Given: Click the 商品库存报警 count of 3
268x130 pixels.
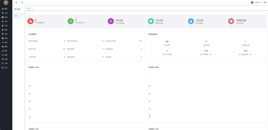Looking at the screenshot, I should [x=64, y=41].
